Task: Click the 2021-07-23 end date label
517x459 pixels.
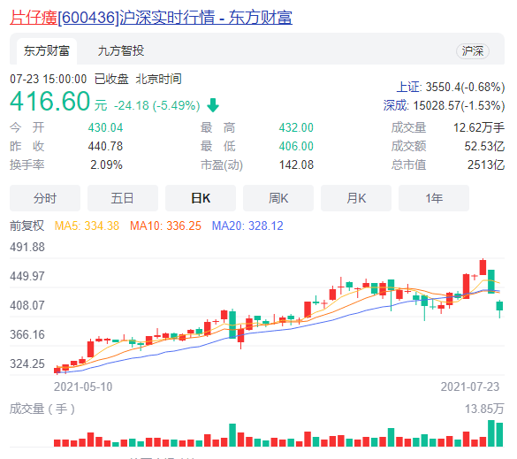Action: (x=470, y=386)
